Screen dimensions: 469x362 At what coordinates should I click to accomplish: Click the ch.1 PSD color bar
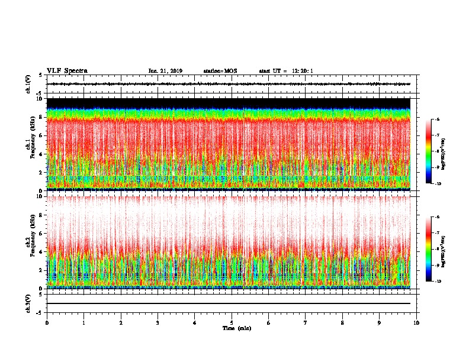pos(429,151)
